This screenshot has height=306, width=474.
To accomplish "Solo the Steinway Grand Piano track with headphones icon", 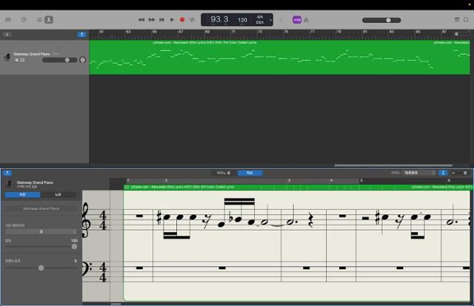I will 24,60.
